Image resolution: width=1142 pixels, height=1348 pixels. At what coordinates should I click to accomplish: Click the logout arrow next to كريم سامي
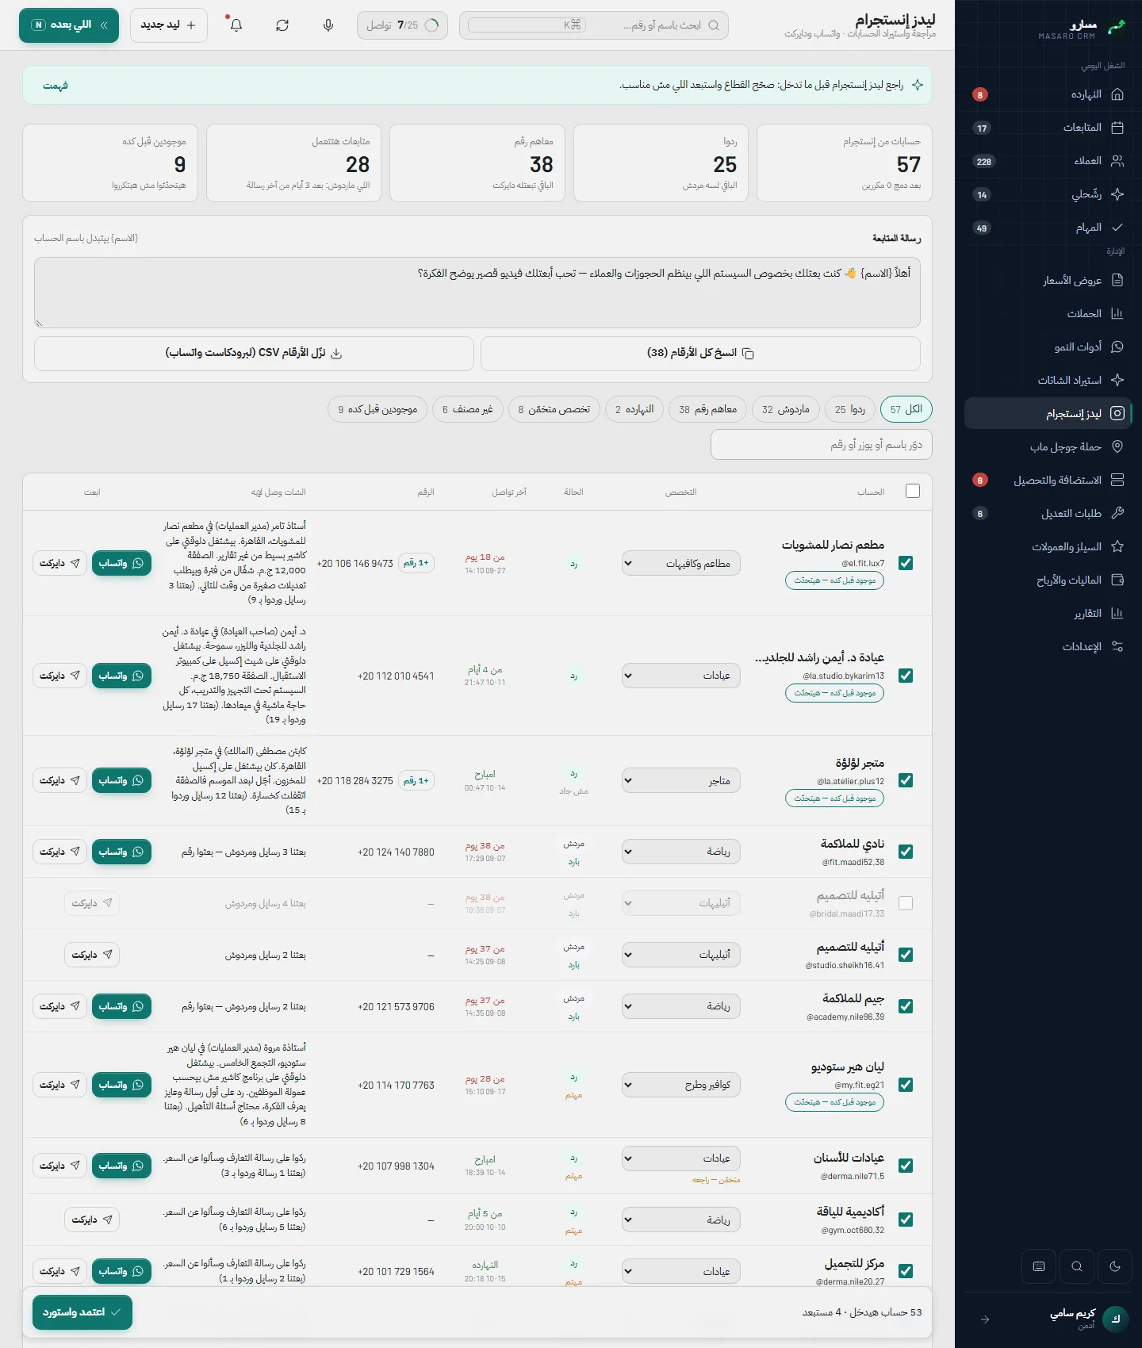pos(985,1319)
